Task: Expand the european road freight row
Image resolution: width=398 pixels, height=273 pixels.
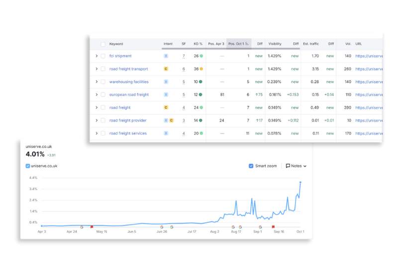Action: (97, 95)
